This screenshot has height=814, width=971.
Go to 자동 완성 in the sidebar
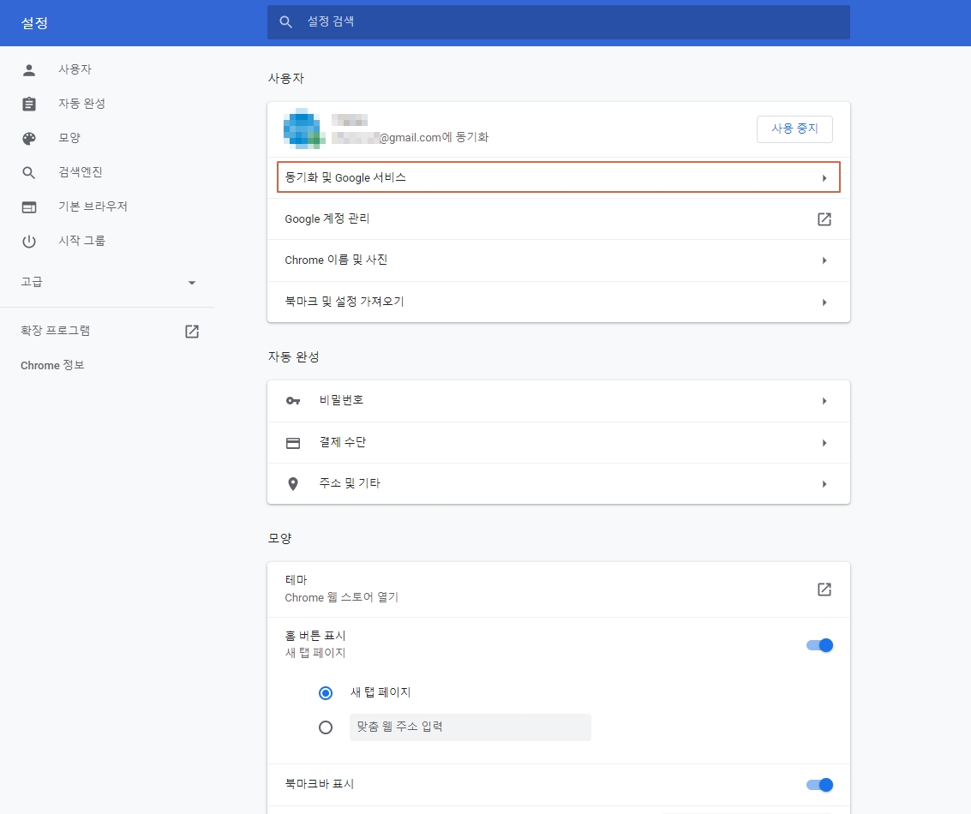(81, 104)
